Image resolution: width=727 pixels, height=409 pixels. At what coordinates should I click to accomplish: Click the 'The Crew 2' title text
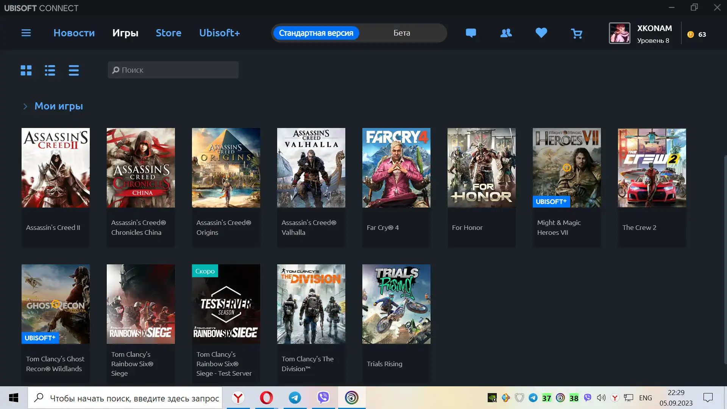coord(639,228)
